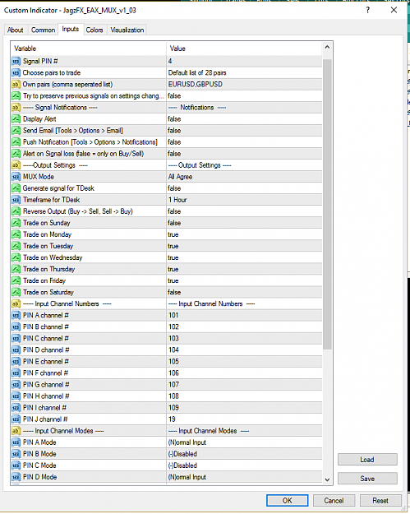Click the Reset button
This screenshot has height=514, width=410.
(380, 501)
